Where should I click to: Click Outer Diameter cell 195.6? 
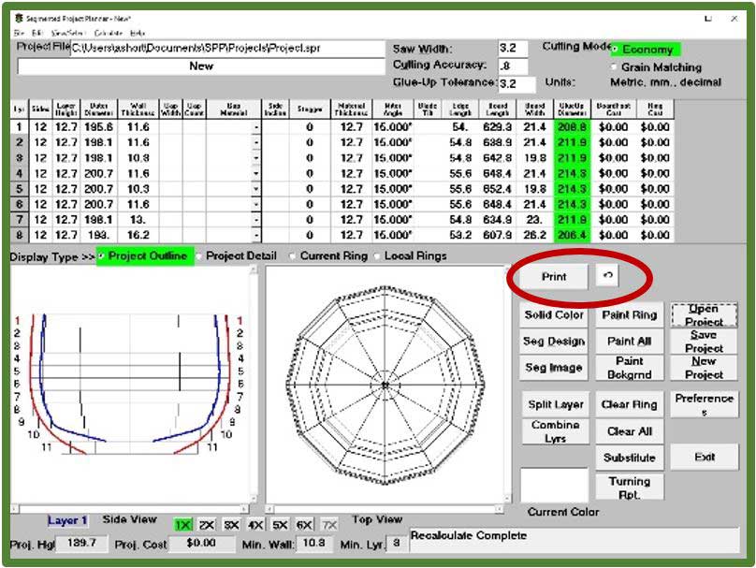click(98, 127)
